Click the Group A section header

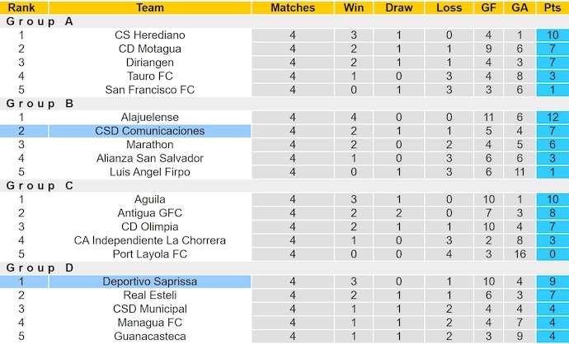(39, 21)
